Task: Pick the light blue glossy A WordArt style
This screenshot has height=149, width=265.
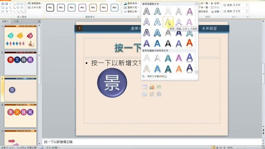Action: tap(157, 69)
